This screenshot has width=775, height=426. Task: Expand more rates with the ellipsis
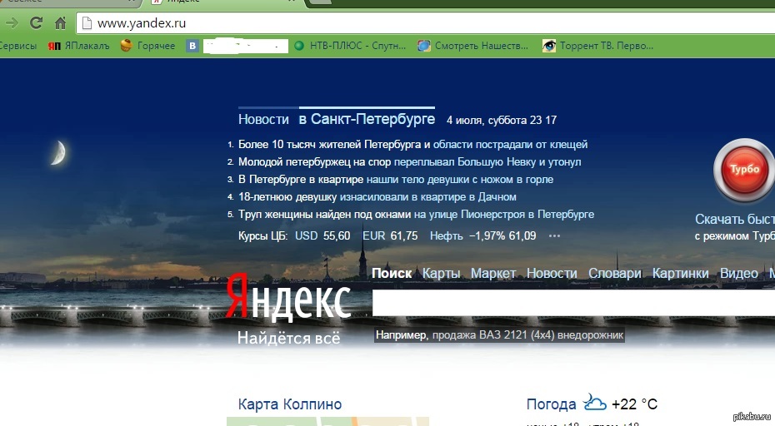pos(554,236)
